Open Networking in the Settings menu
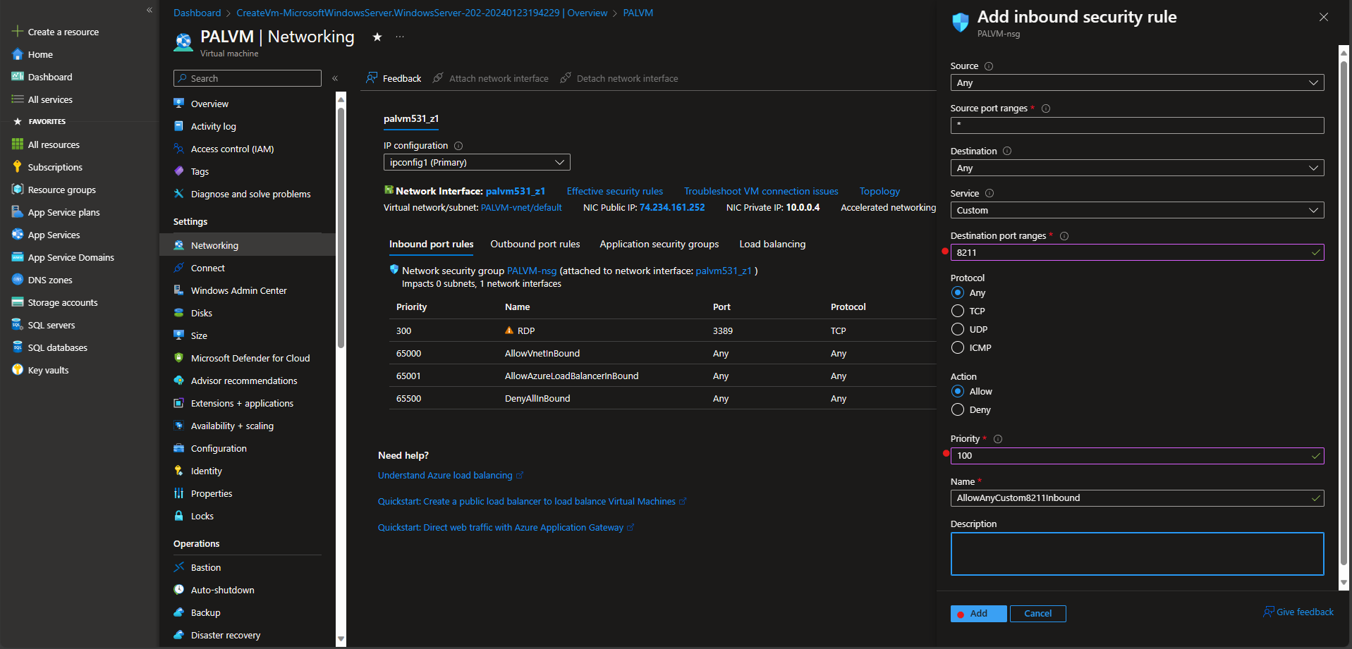This screenshot has height=649, width=1352. 248,245
